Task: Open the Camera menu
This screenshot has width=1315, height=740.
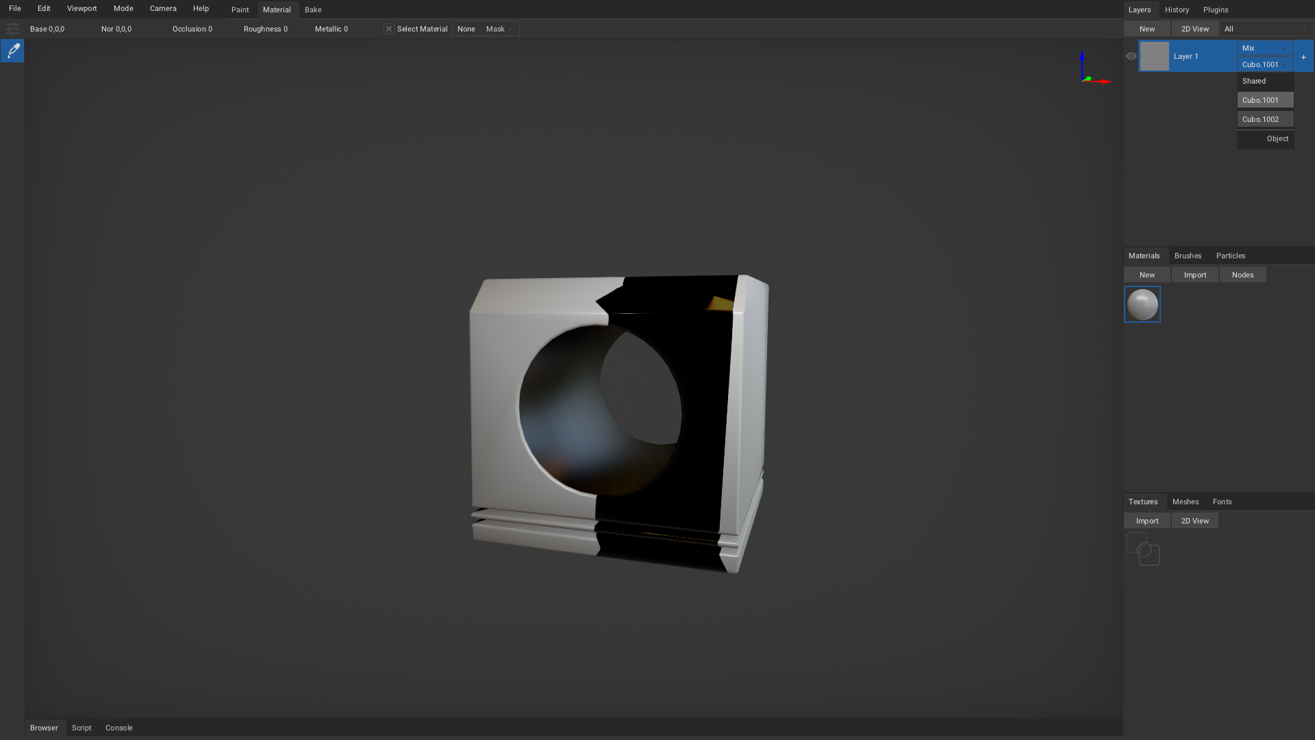Action: click(x=163, y=9)
